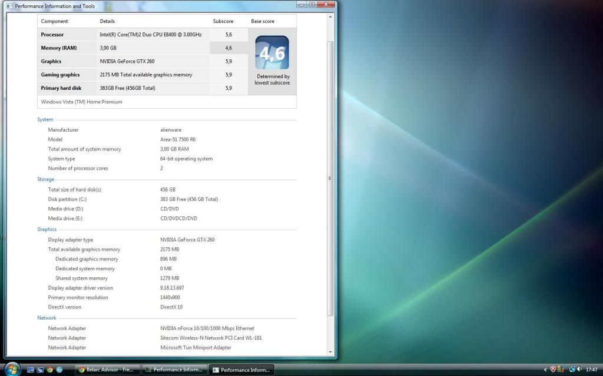Click the 17:47 taskbar clock
The image size is (603, 376).
tap(591, 370)
